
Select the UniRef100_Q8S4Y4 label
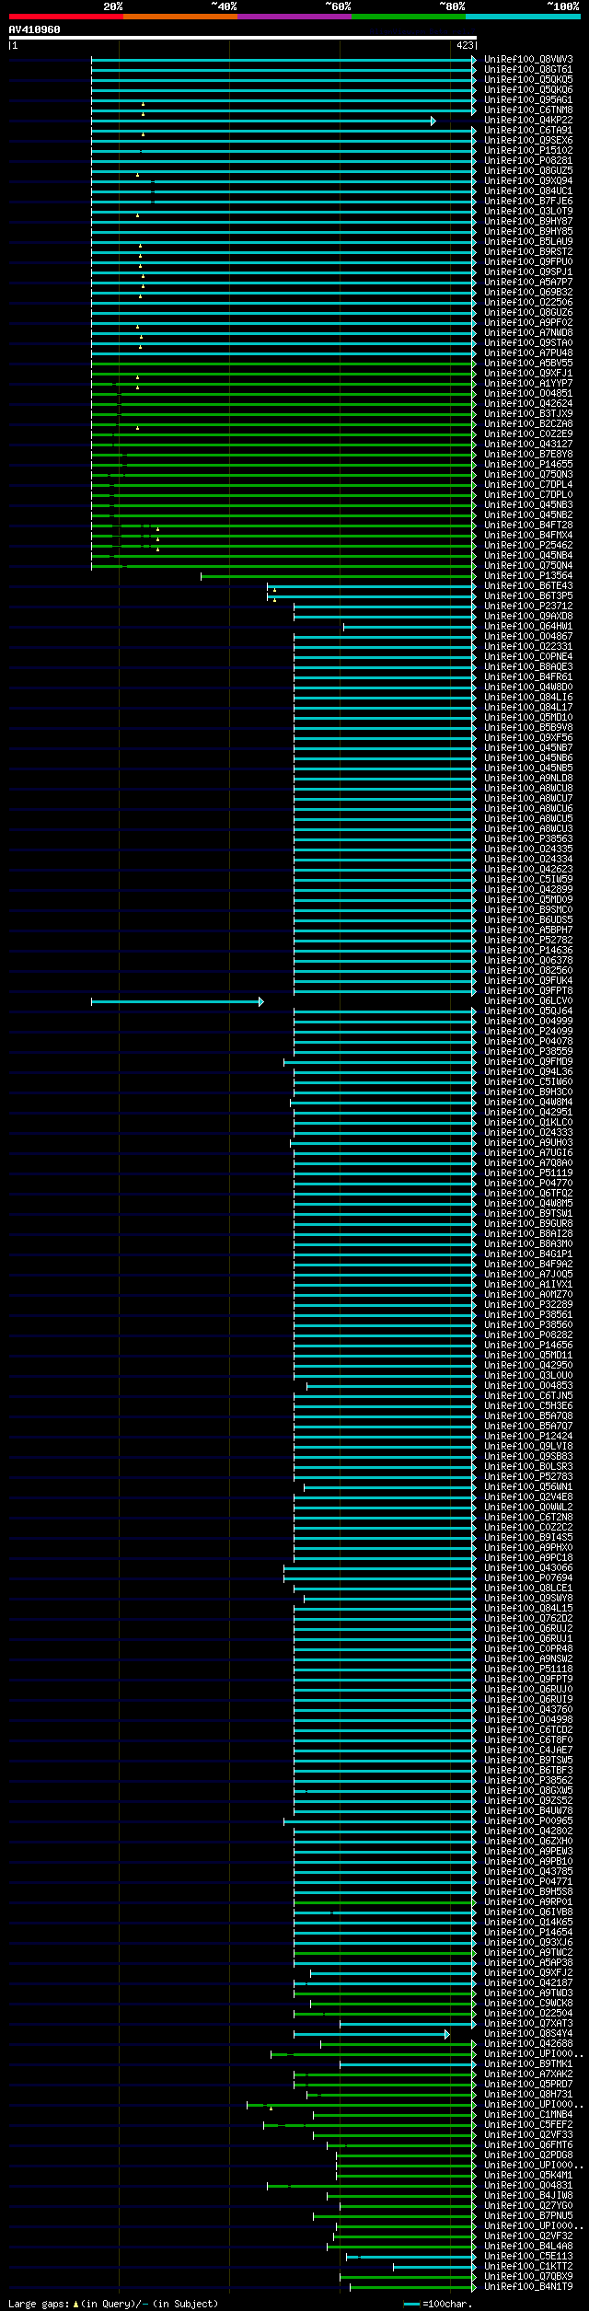[528, 2034]
